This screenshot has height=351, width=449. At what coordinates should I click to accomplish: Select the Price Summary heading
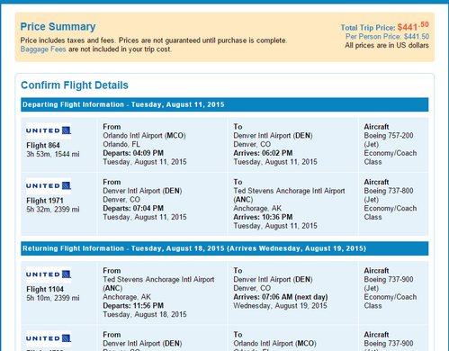tap(58, 27)
